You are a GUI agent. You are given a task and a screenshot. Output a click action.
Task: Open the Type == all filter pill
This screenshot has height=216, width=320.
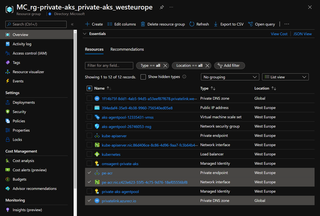[x=151, y=65]
